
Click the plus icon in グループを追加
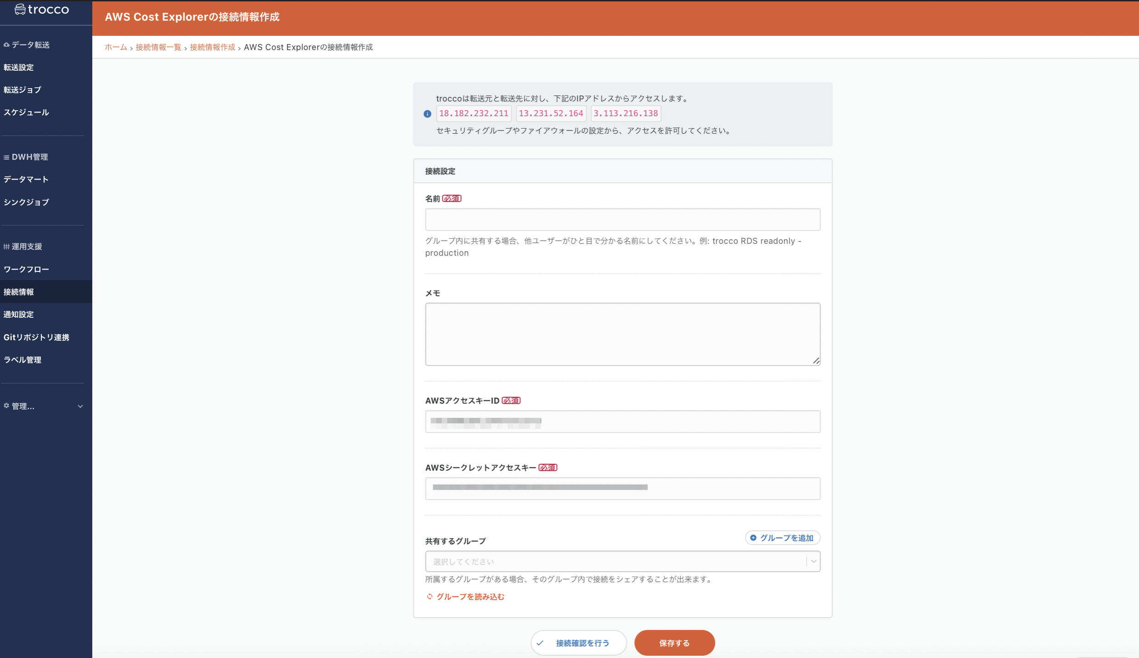[753, 538]
